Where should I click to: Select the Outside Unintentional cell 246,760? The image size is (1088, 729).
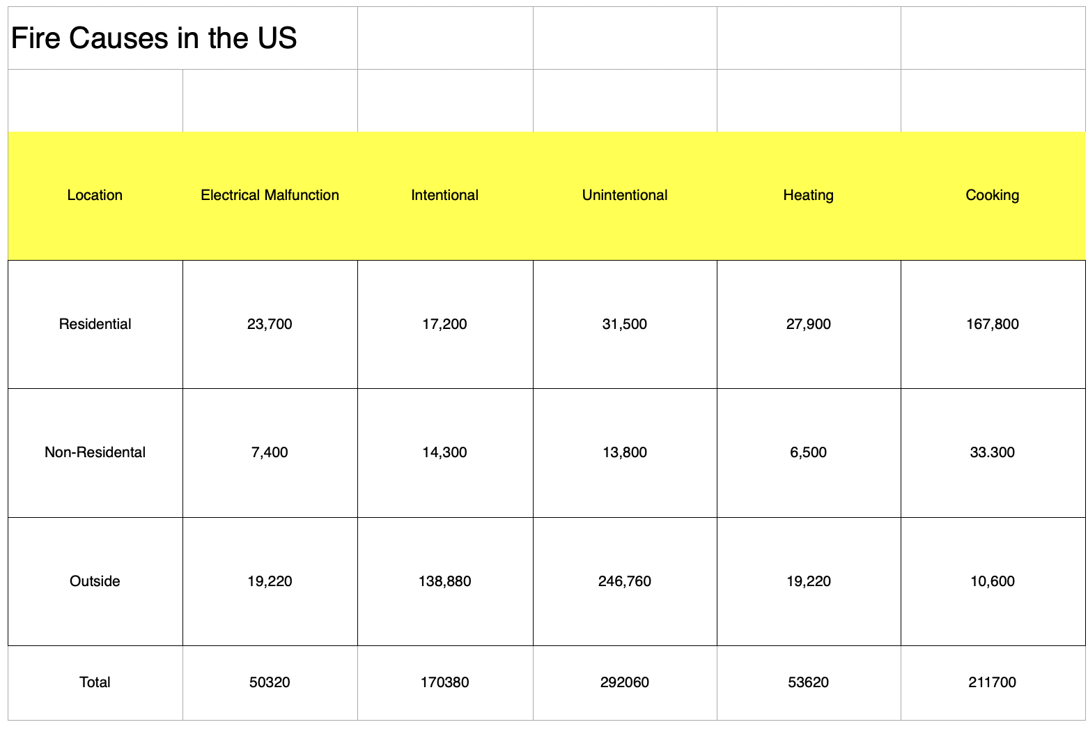click(x=624, y=581)
